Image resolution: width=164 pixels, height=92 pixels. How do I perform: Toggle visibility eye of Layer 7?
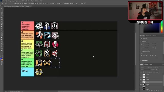tap(141, 77)
